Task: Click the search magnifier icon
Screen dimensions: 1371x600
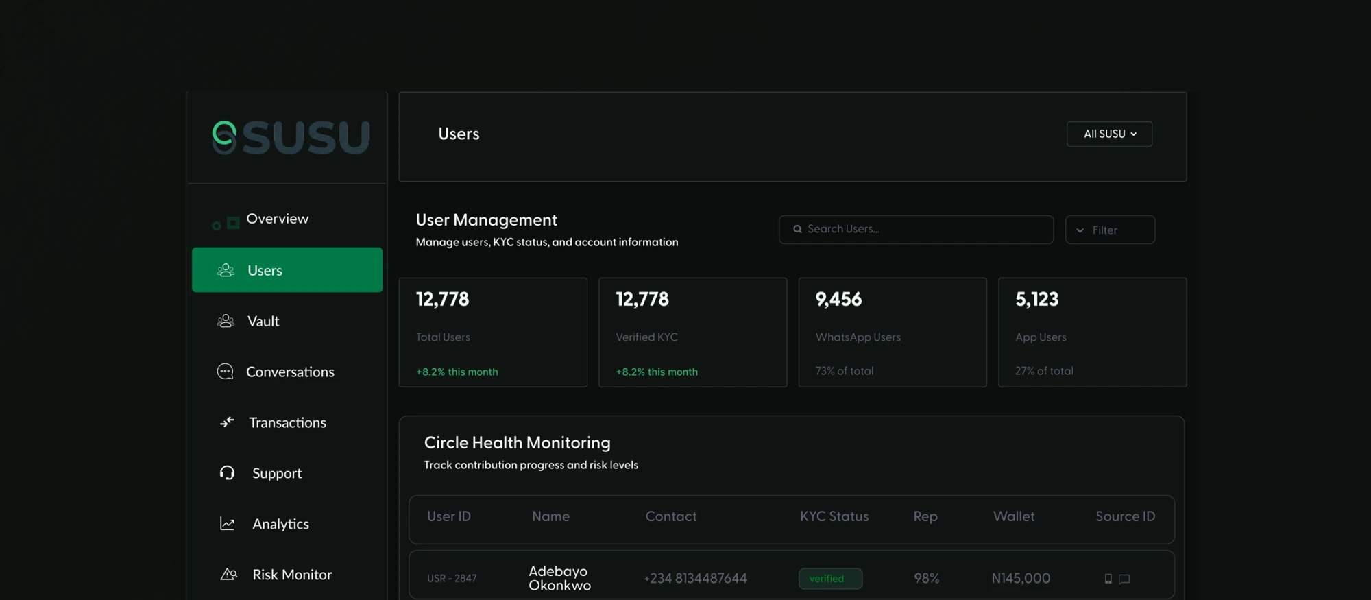Action: pos(797,229)
